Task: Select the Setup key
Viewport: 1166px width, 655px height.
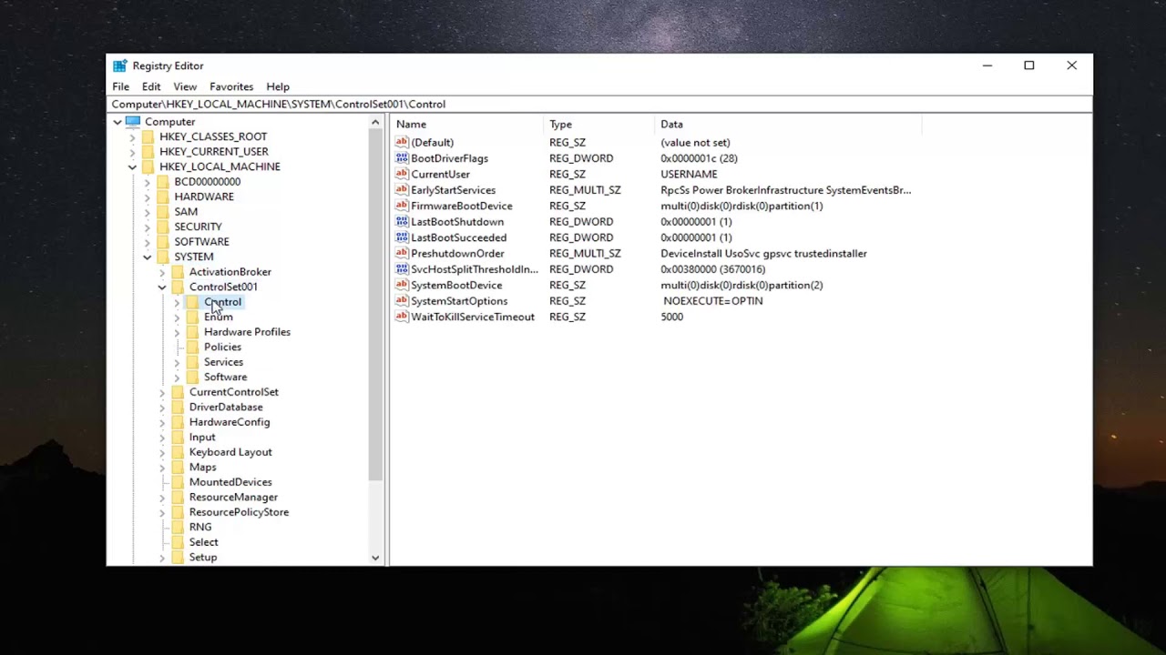Action: [203, 557]
